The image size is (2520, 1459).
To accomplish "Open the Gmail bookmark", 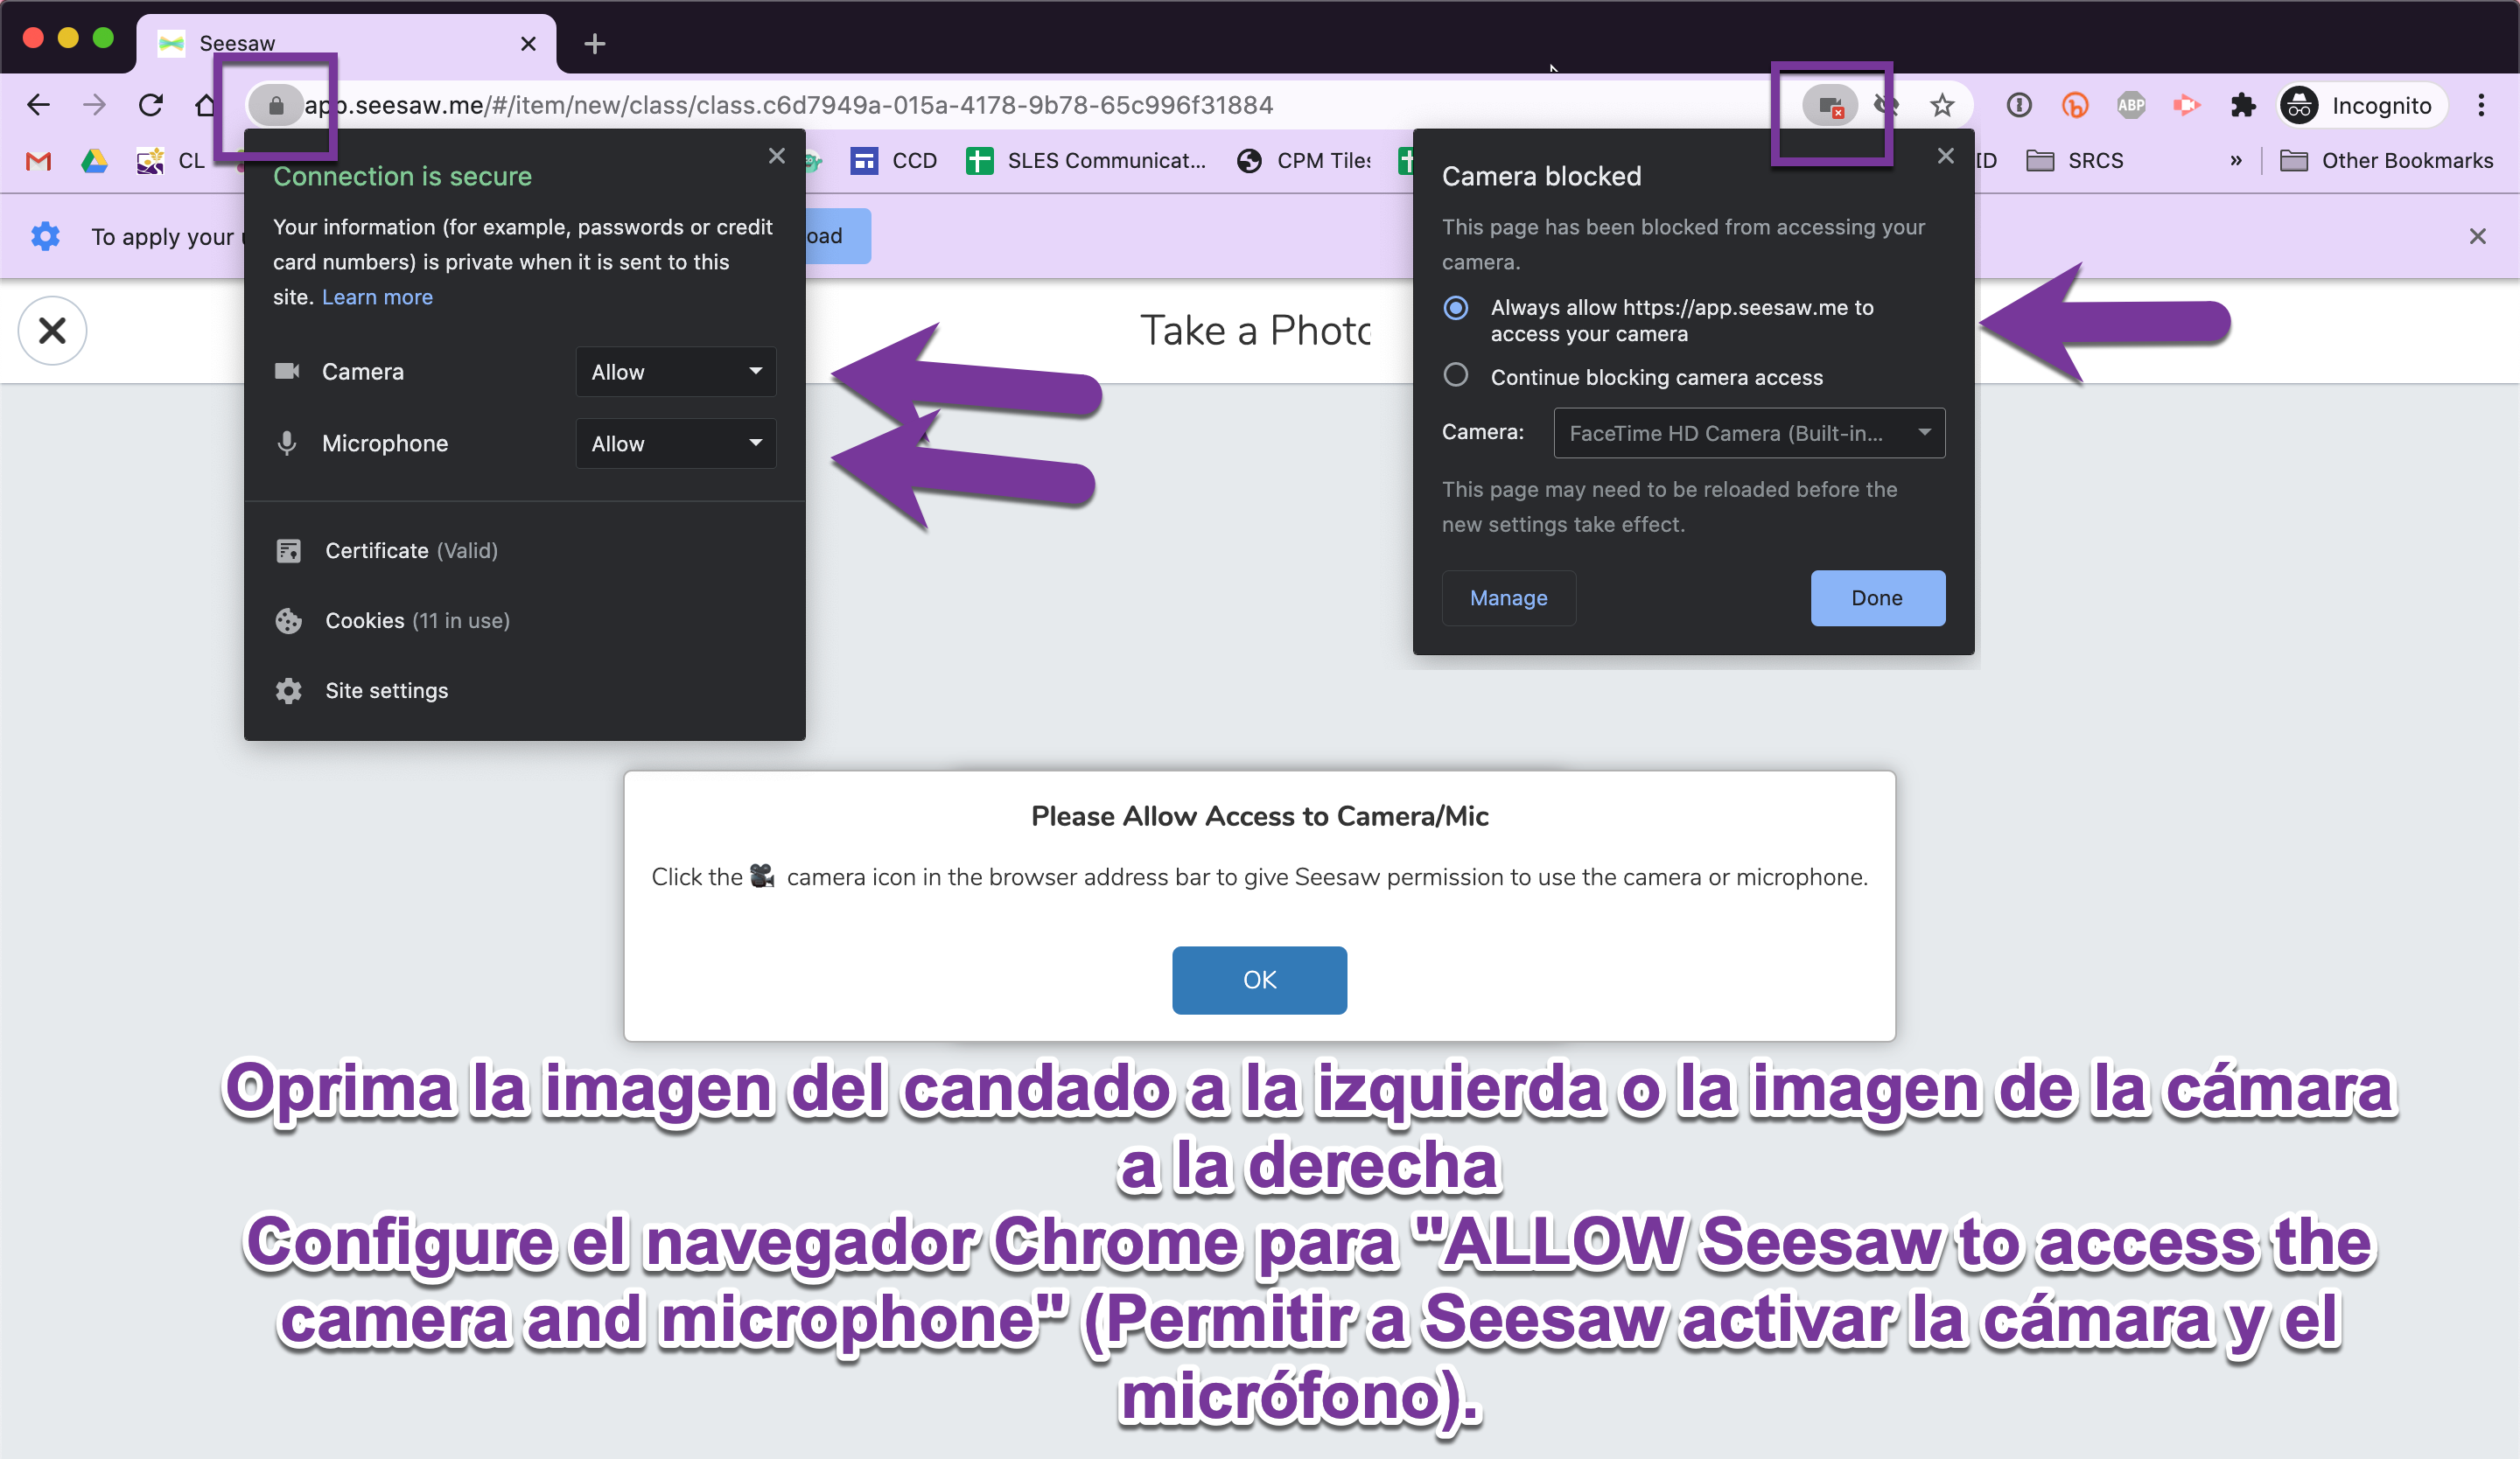I will click(38, 161).
